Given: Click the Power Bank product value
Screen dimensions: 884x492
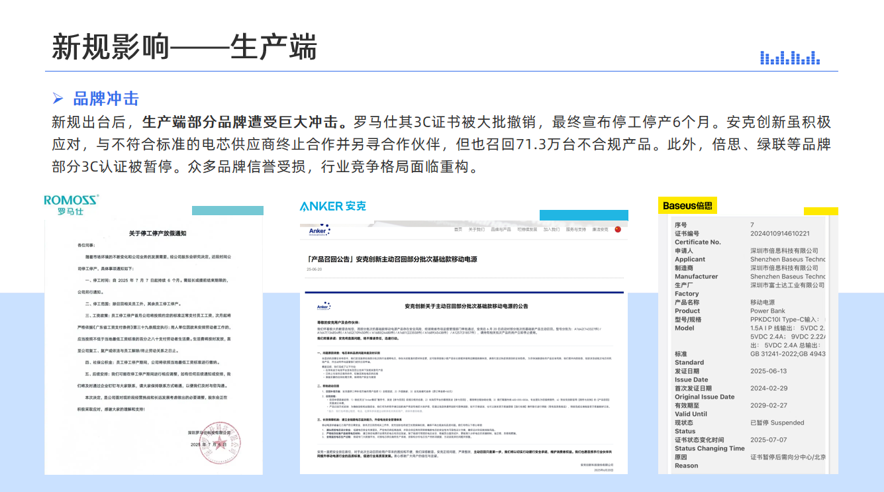Looking at the screenshot, I should pos(767,311).
